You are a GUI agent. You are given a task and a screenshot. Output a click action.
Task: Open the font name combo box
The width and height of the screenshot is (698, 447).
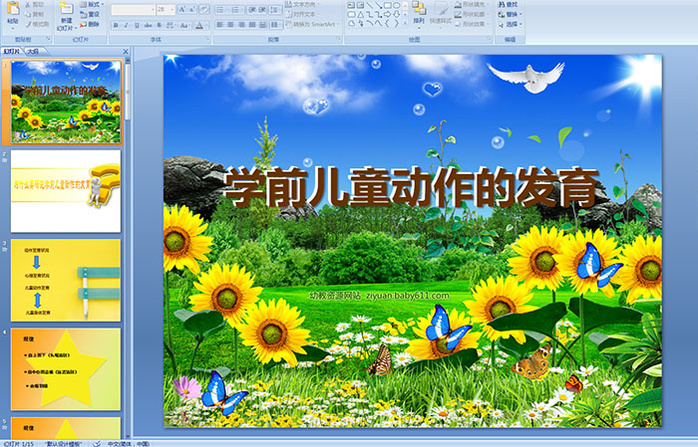click(x=133, y=10)
